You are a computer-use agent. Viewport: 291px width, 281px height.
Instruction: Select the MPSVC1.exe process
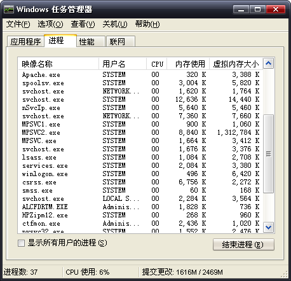pos(140,124)
